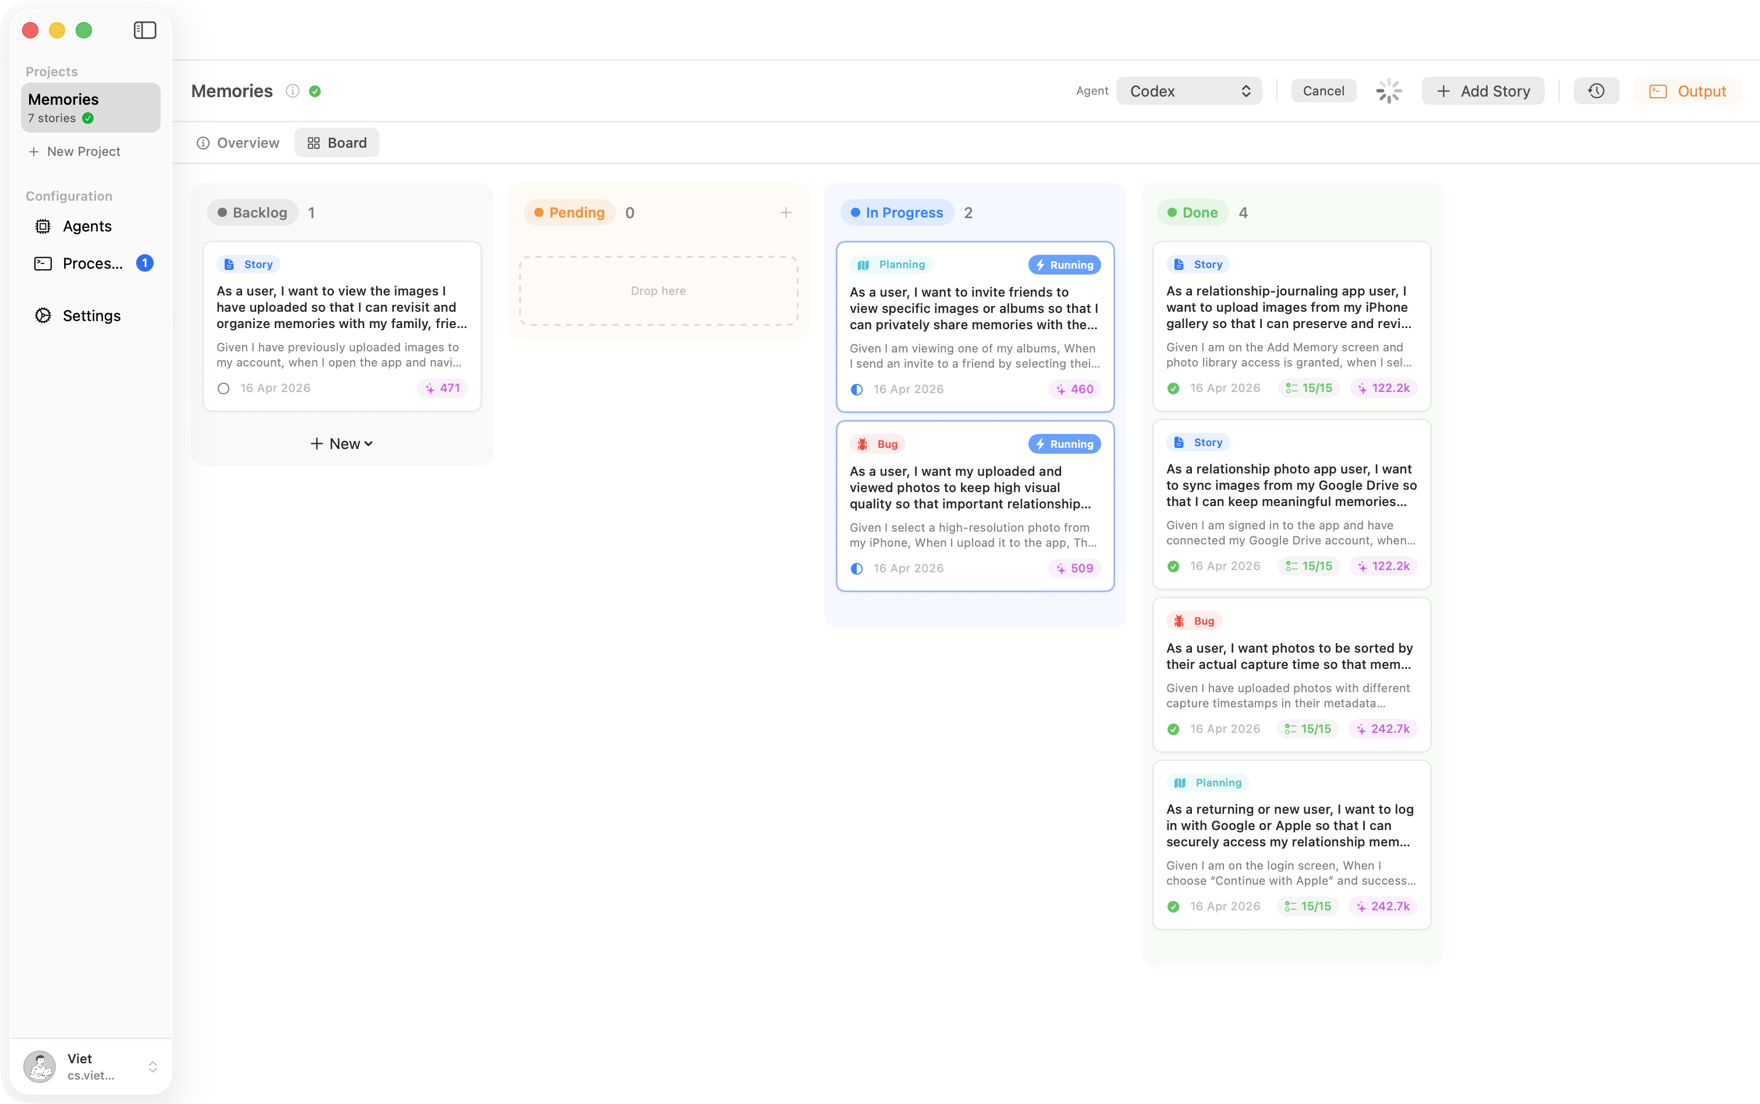Click the In Progress column label
Viewport: 1760px width, 1104px height.
coord(897,212)
